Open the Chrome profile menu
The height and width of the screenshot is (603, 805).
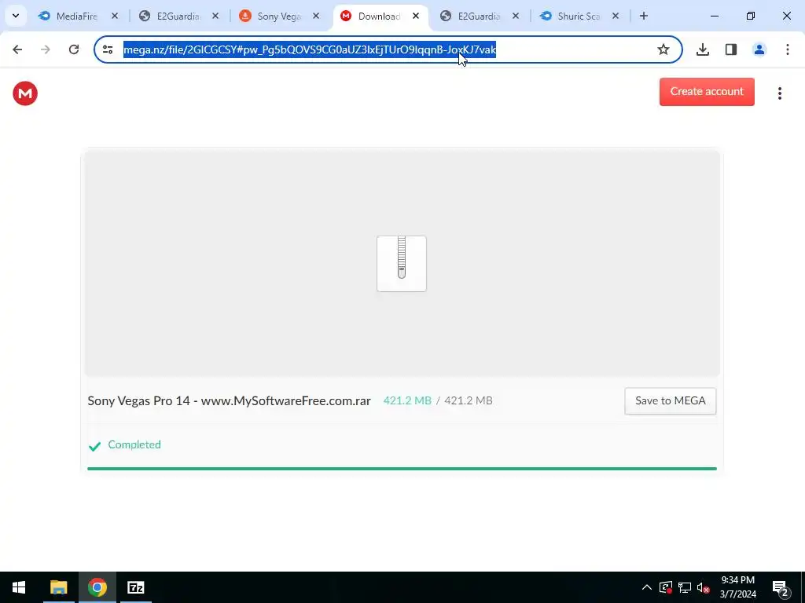coord(759,49)
